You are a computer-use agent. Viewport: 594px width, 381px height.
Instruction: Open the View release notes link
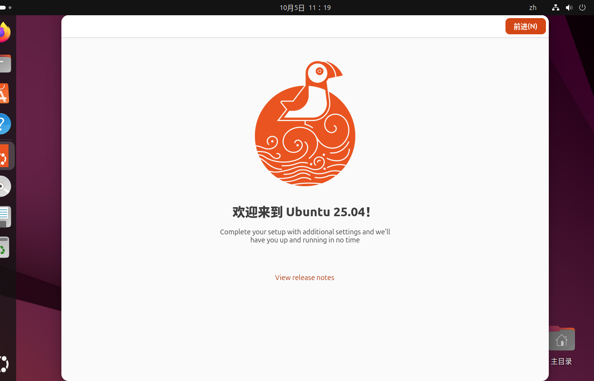pyautogui.click(x=305, y=278)
